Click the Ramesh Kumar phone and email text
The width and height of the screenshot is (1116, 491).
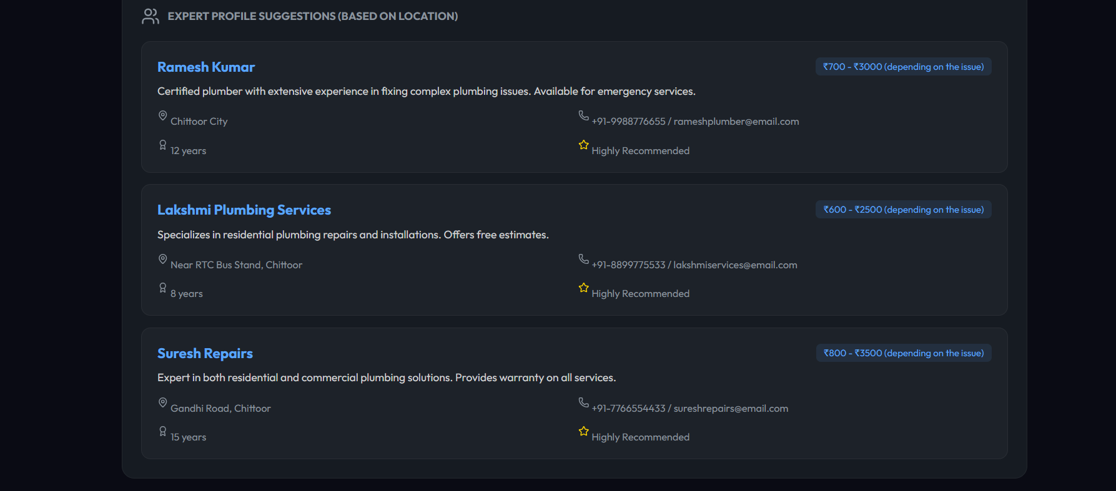695,122
